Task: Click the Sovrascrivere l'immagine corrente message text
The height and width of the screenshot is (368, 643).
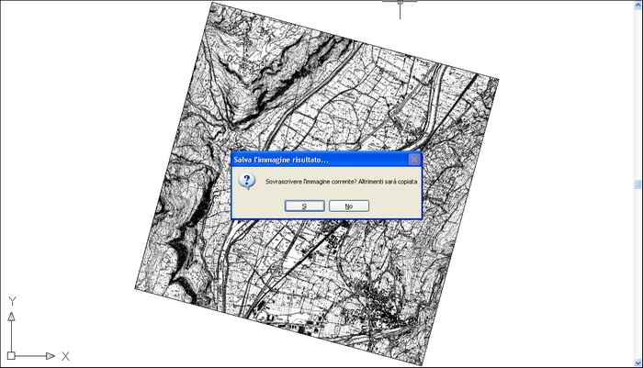Action: [341, 183]
